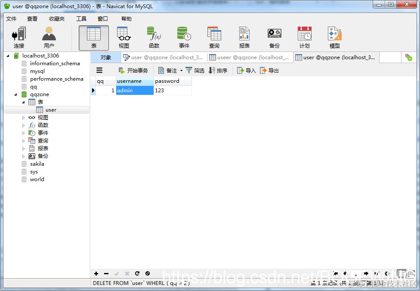The image size is (420, 291).
Task: Click the hamburger menu icon above the grid
Action: [x=99, y=70]
